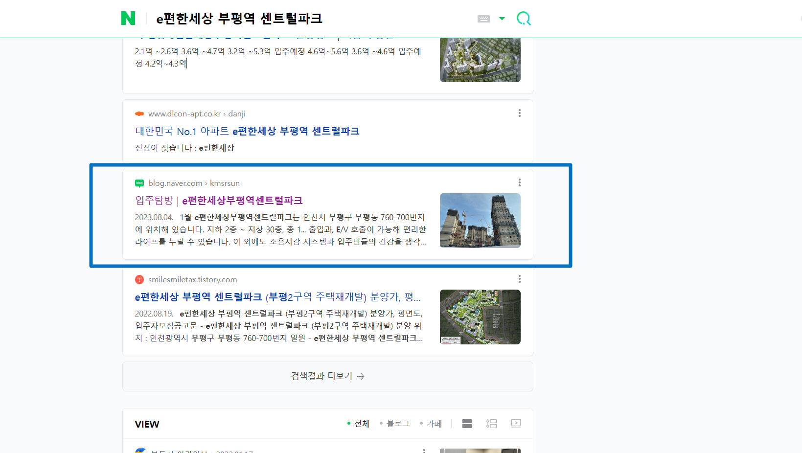The height and width of the screenshot is (453, 802).
Task: Click the search field with e편한세상 부평역 센트럴파크
Action: point(239,19)
